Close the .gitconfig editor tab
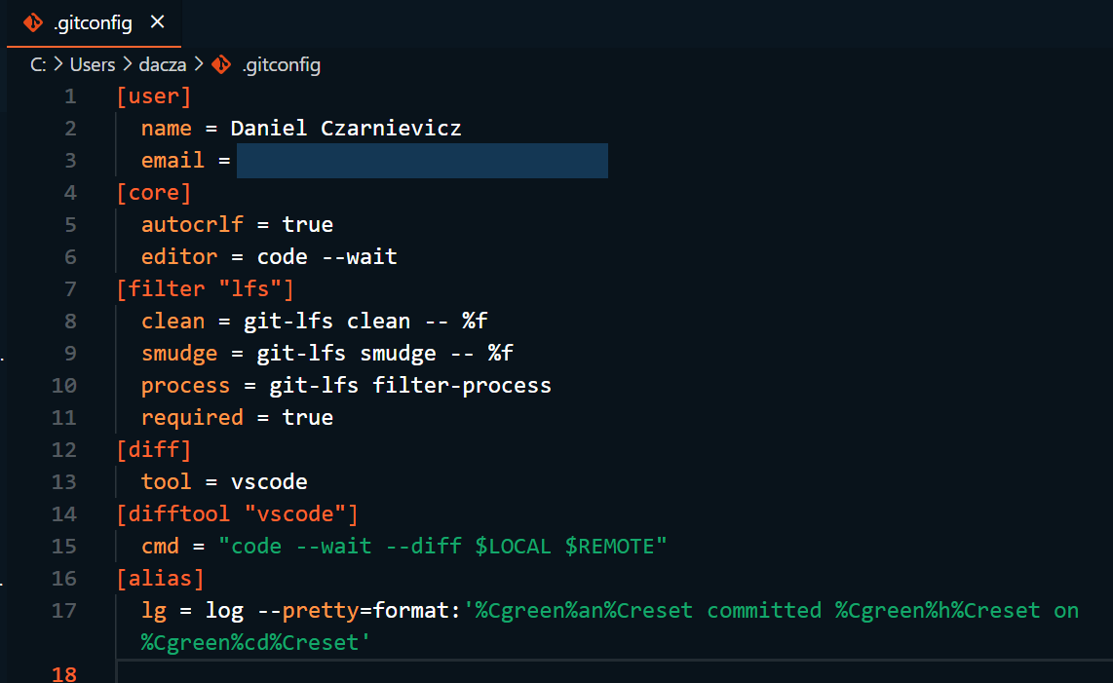 click(158, 22)
